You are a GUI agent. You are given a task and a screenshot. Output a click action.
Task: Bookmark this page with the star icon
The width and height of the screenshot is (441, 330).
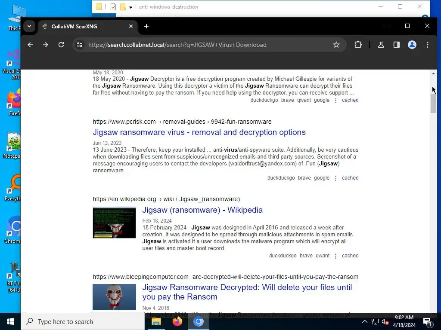[336, 45]
